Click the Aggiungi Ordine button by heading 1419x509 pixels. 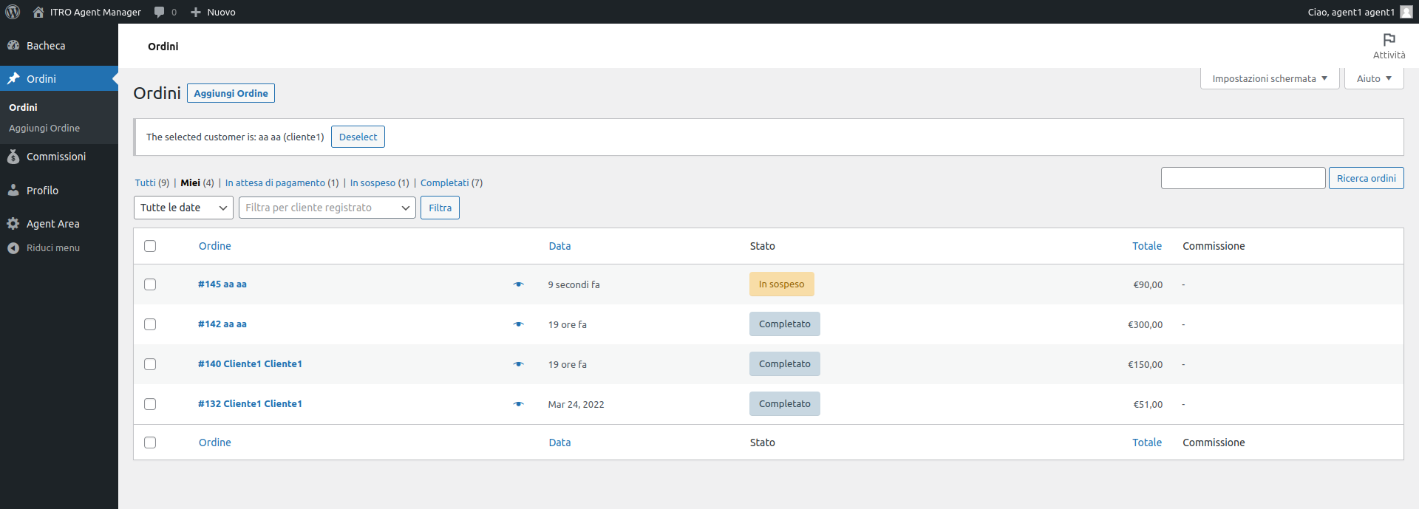tap(231, 93)
